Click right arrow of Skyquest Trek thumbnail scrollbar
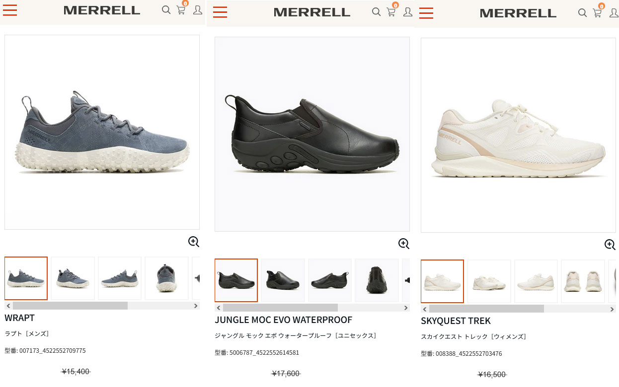The height and width of the screenshot is (387, 619). pyautogui.click(x=612, y=309)
